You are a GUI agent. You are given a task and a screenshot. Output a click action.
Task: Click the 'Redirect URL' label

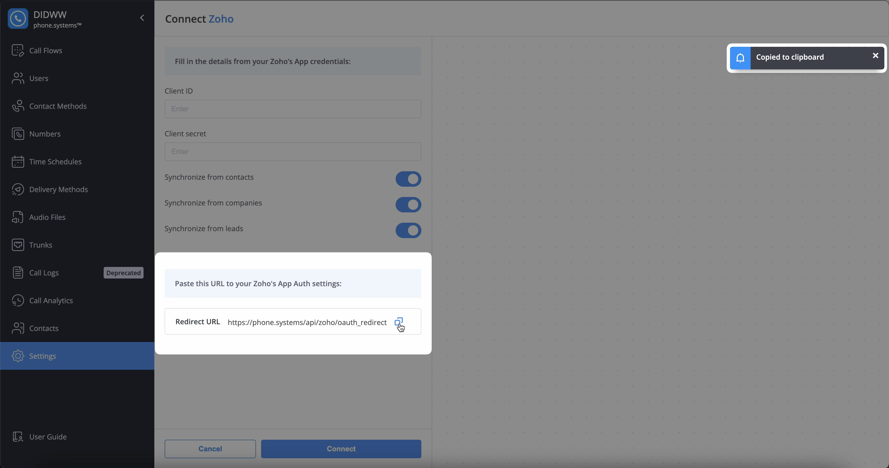[x=198, y=322]
